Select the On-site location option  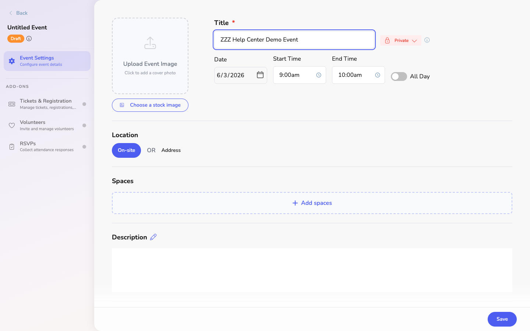tap(126, 150)
